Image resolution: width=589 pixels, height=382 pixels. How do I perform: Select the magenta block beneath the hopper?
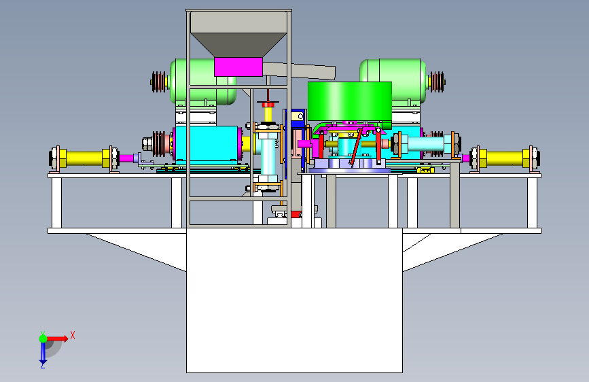click(238, 67)
